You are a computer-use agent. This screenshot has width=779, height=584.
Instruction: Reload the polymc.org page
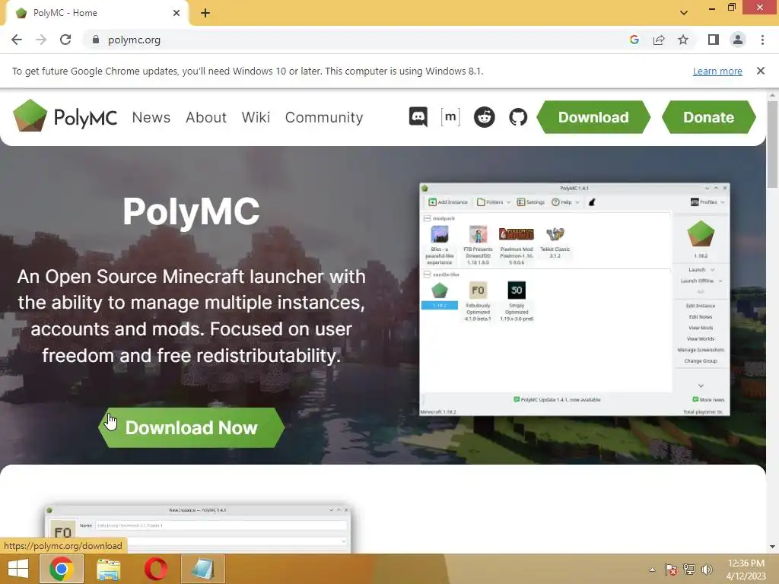tap(65, 40)
